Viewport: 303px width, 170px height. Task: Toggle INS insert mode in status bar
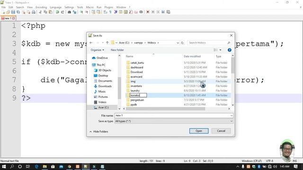coord(294,161)
